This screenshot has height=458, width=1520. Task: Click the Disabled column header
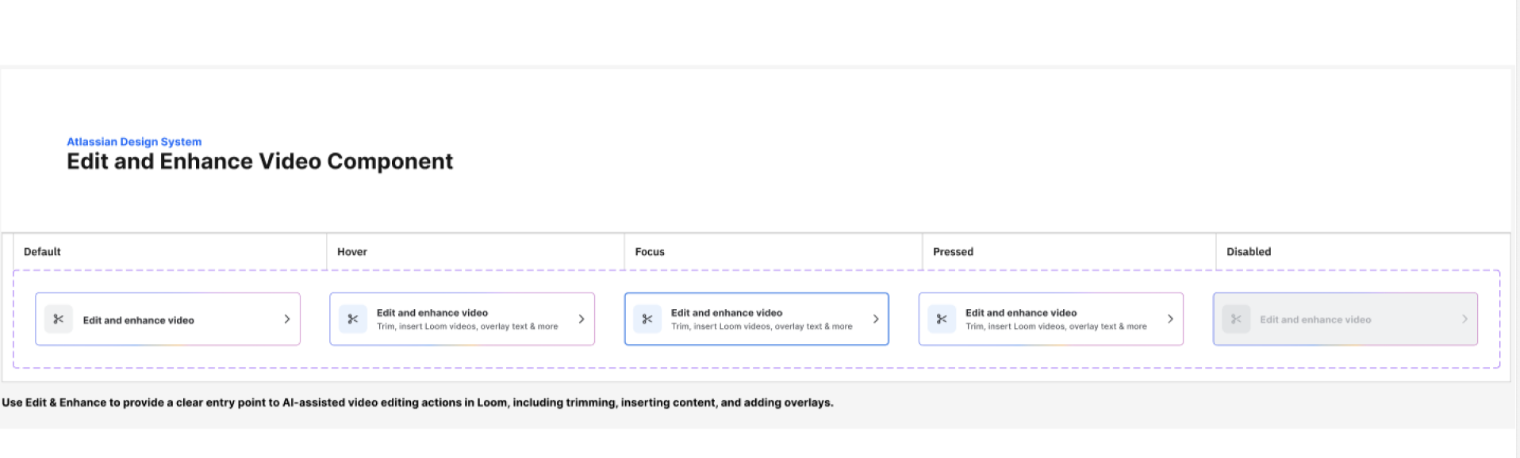click(x=1249, y=252)
